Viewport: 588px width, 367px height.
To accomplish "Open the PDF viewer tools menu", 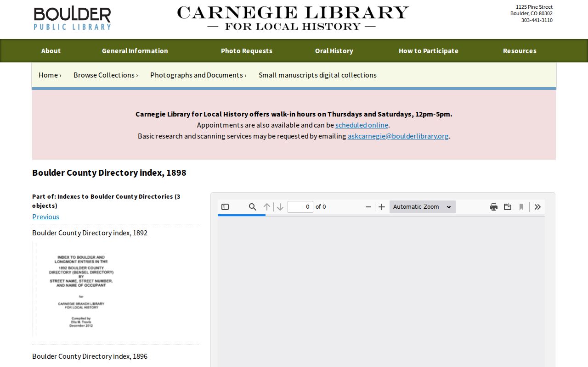I will click(x=537, y=207).
